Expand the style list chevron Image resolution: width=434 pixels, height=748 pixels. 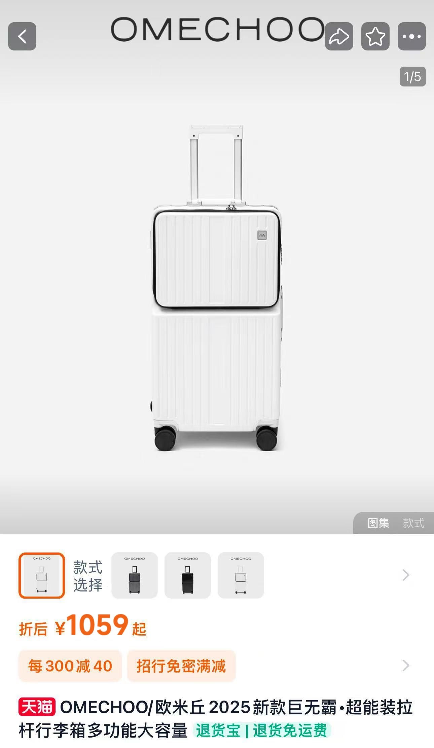click(406, 575)
